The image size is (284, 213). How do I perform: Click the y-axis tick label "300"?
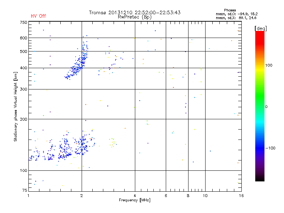[x=23, y=89]
